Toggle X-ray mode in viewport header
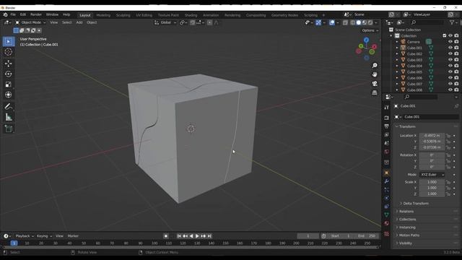The width and height of the screenshot is (462, 260). point(345,22)
